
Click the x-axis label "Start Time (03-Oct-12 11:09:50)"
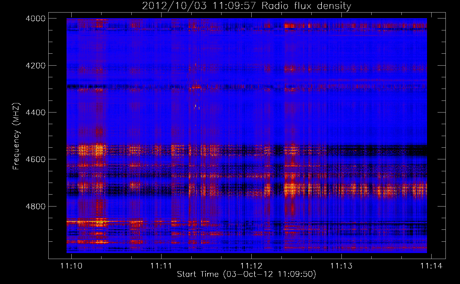tap(246, 274)
